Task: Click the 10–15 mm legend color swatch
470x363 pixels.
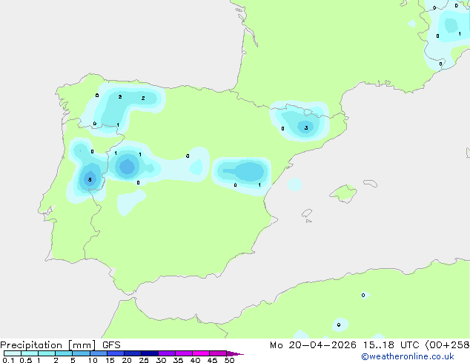Action: coord(98,353)
